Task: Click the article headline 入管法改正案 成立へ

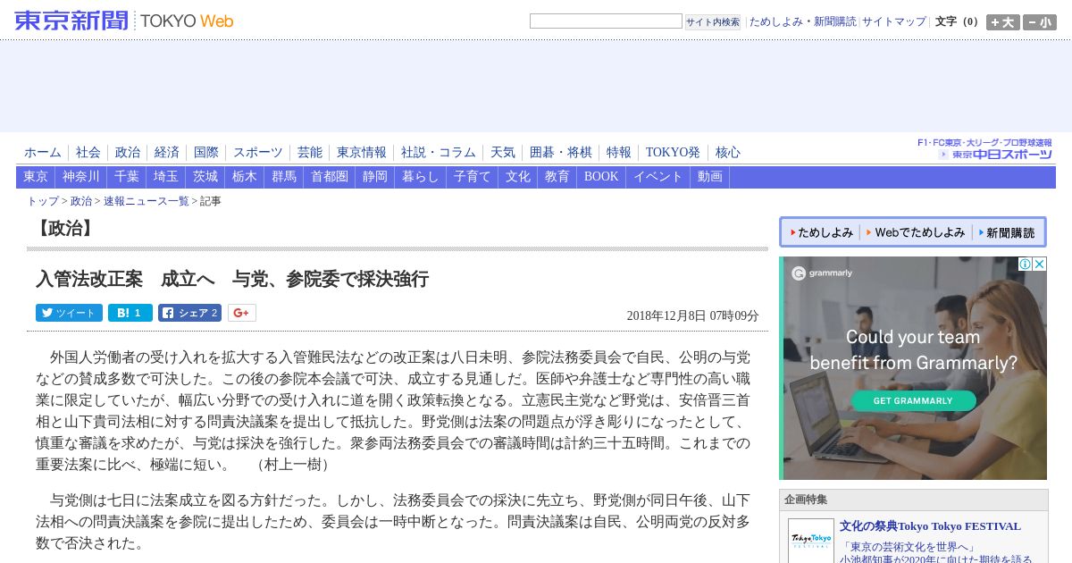Action: 232,279
